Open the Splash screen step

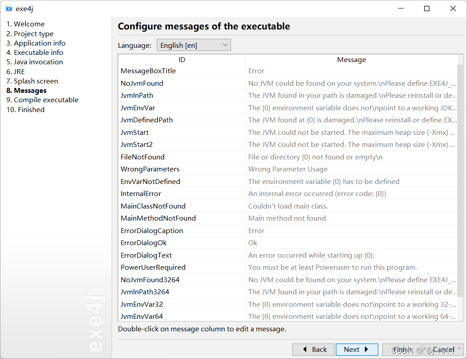tap(32, 81)
